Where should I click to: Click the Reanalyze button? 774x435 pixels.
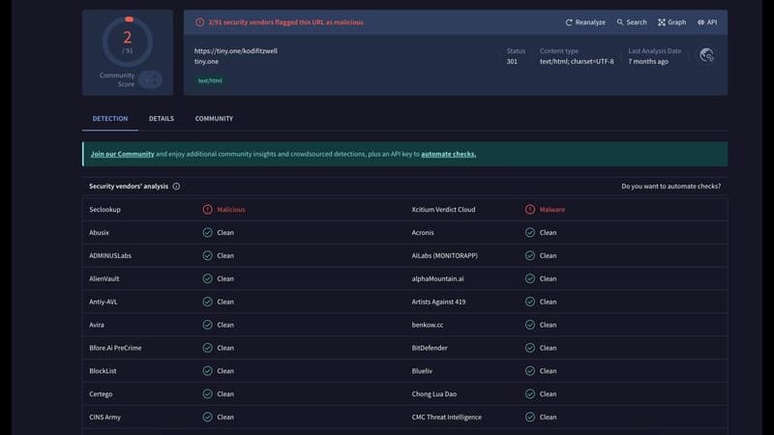pos(585,22)
